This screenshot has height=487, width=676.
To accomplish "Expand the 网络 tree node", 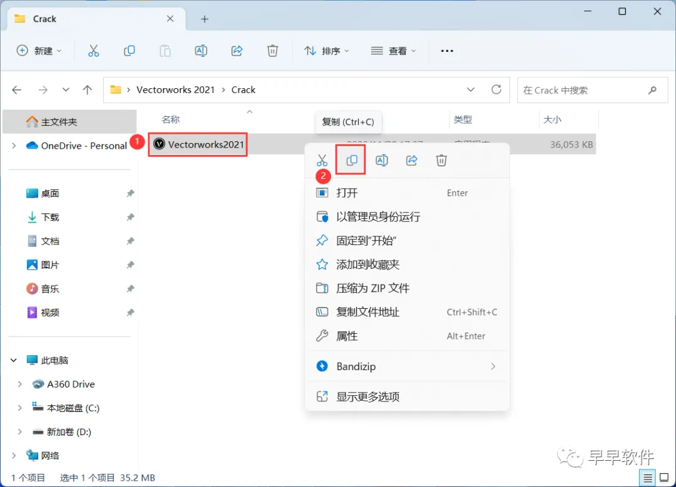I will click(14, 456).
